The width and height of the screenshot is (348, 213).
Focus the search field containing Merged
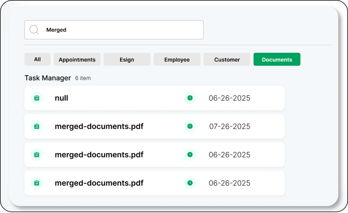(120, 30)
